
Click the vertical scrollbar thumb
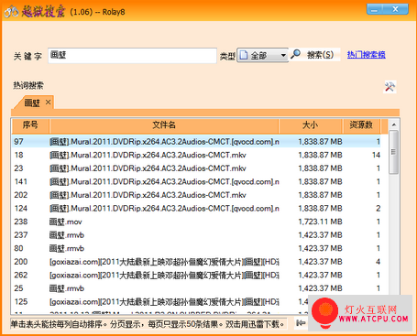(x=394, y=152)
